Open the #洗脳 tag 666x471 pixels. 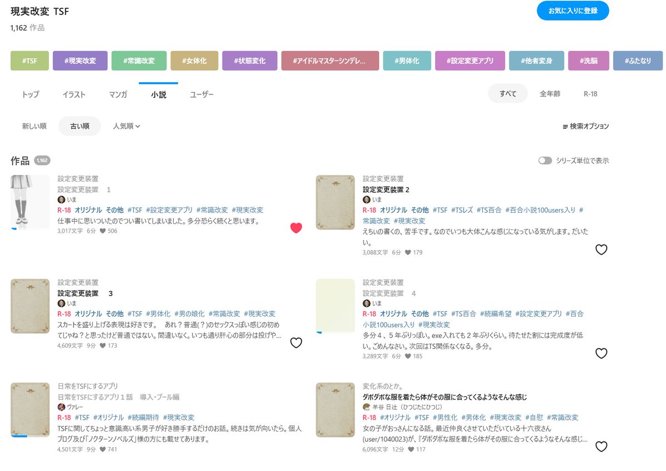tap(588, 60)
